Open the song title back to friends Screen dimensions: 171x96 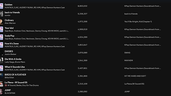12,13
